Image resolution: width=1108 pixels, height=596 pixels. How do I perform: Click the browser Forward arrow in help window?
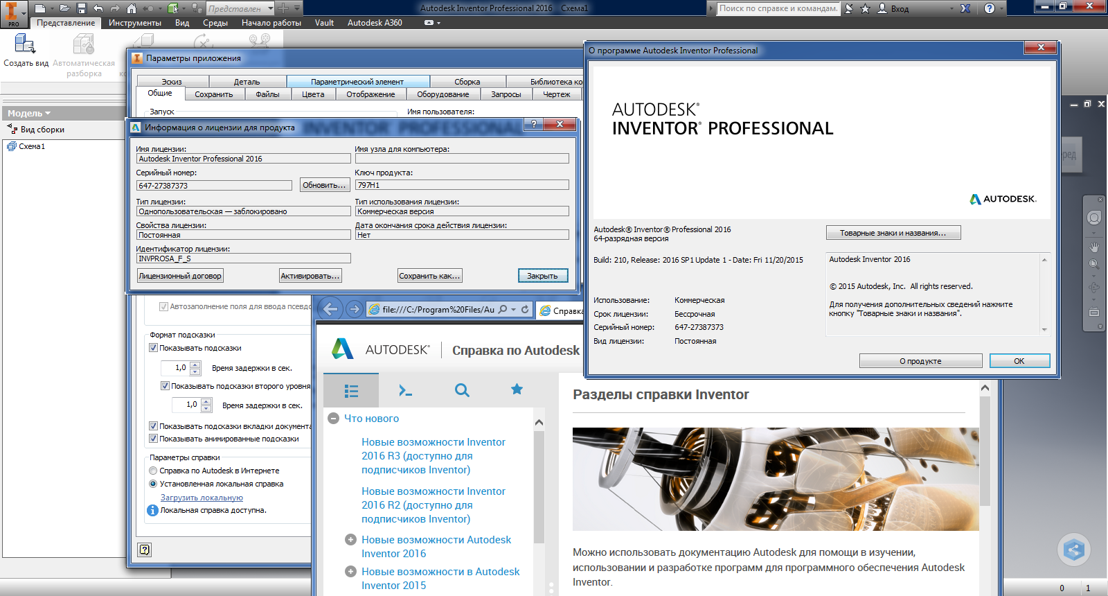tap(354, 309)
